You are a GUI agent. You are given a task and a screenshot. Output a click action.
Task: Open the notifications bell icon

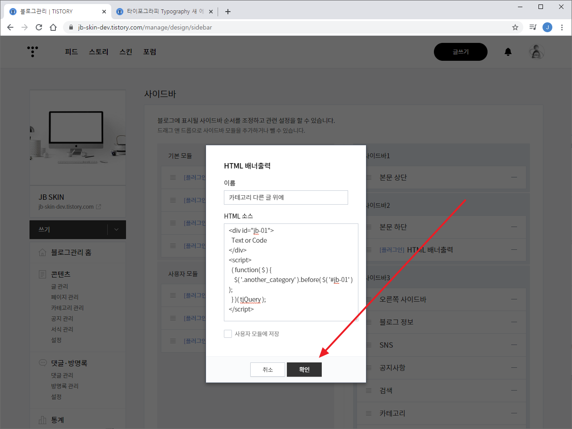[508, 52]
